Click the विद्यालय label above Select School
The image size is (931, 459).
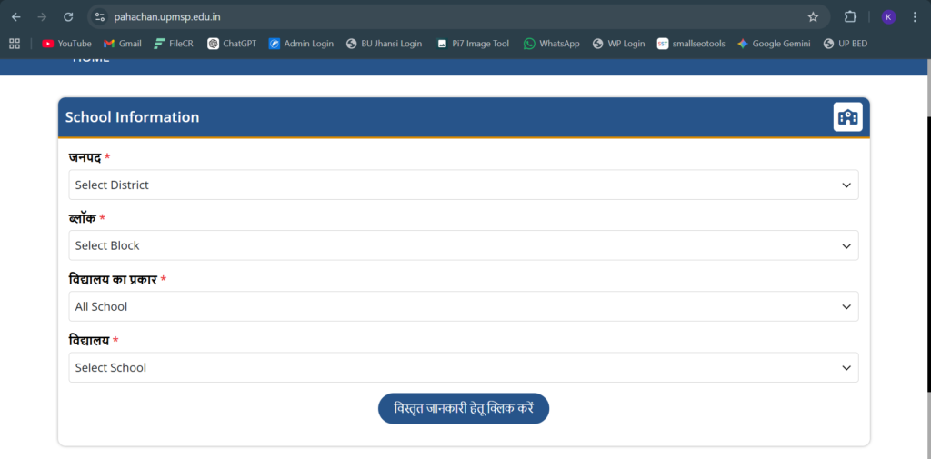pyautogui.click(x=89, y=340)
